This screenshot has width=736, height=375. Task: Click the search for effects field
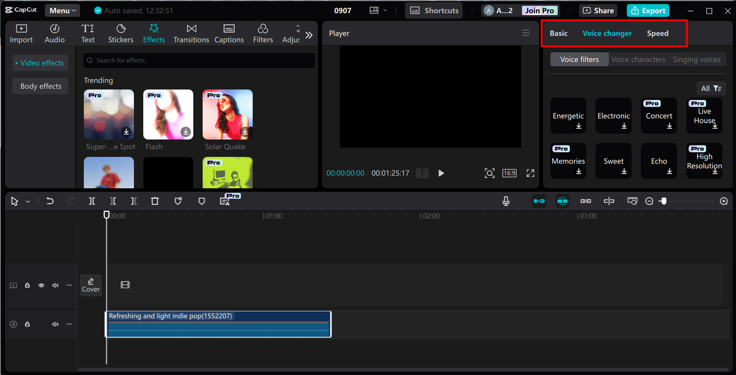[x=199, y=60]
